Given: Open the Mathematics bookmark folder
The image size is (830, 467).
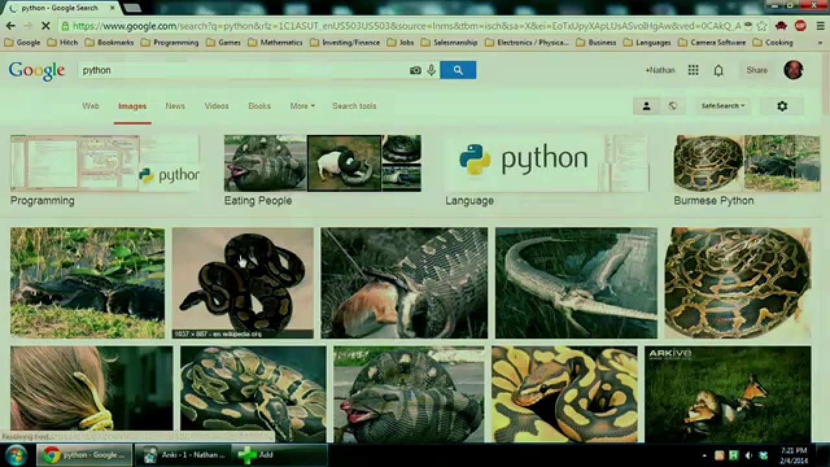Looking at the screenshot, I should [x=275, y=42].
